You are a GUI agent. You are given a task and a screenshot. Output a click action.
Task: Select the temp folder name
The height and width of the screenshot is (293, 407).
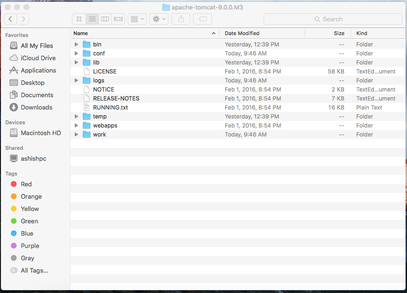[100, 117]
